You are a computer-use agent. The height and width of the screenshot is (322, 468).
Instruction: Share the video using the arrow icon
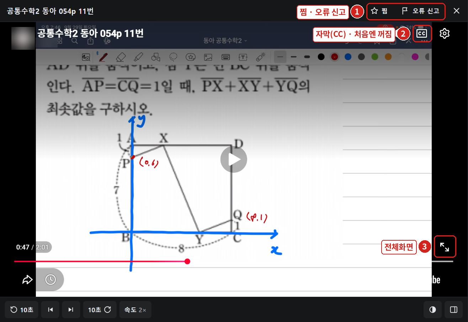[27, 280]
